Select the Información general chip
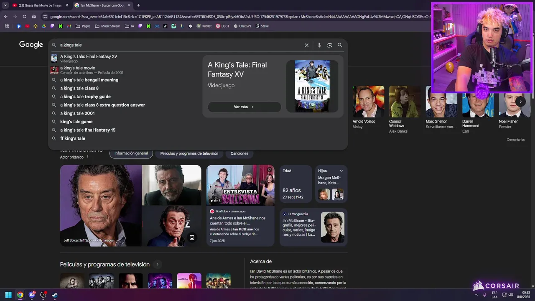 (131, 153)
